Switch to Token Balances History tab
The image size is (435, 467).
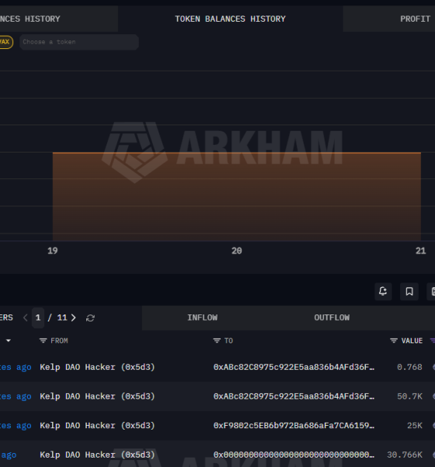coord(230,19)
